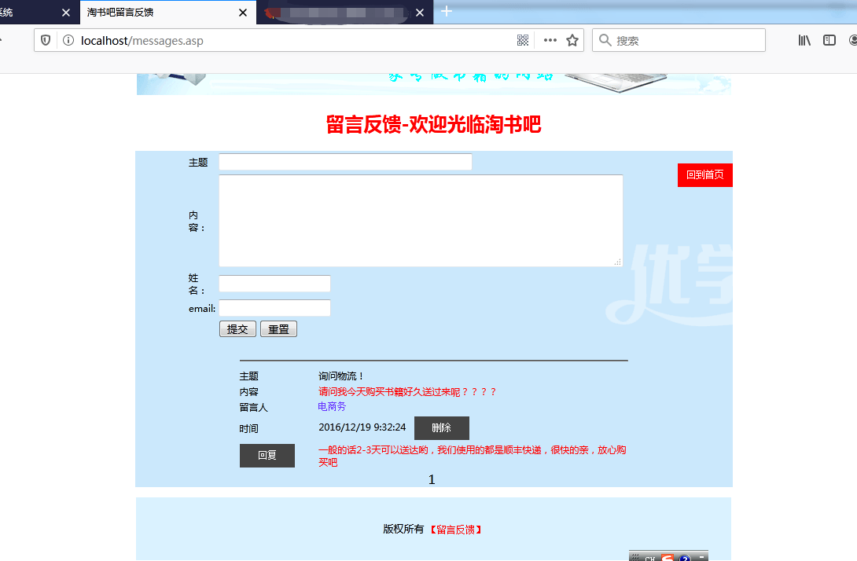Click the 重置 reset button
The width and height of the screenshot is (857, 561).
point(278,329)
